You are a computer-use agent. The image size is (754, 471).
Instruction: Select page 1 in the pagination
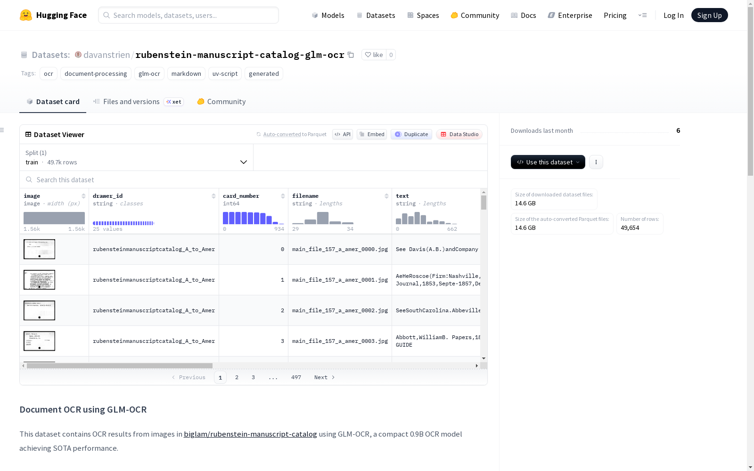(x=220, y=377)
